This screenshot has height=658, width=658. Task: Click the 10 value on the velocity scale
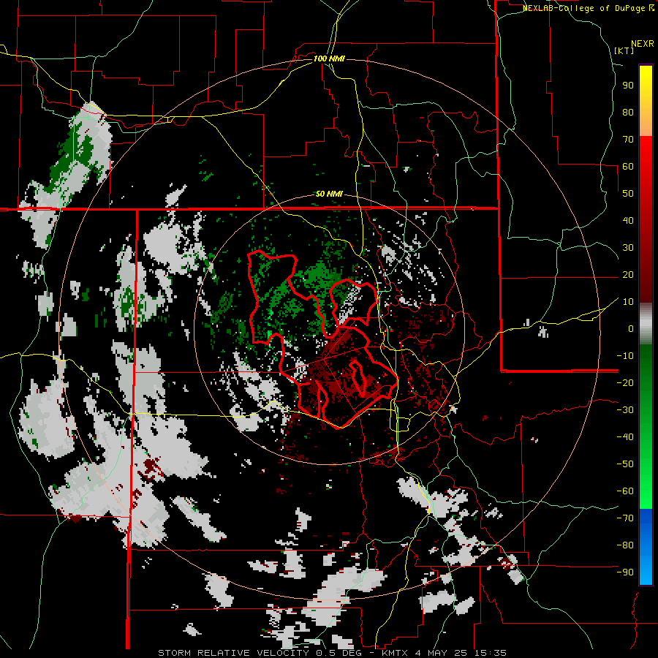pos(628,302)
